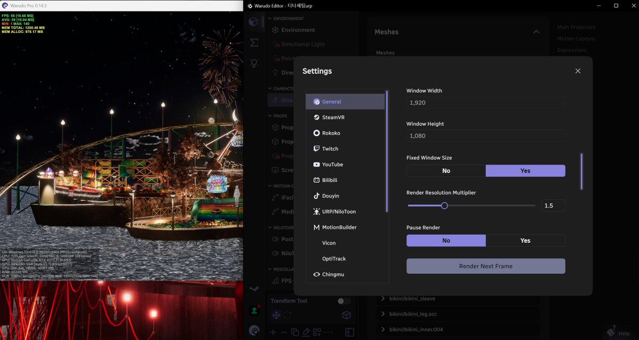The height and width of the screenshot is (340, 639).
Task: Click the green Z icon with notification badge
Action: pos(254,311)
